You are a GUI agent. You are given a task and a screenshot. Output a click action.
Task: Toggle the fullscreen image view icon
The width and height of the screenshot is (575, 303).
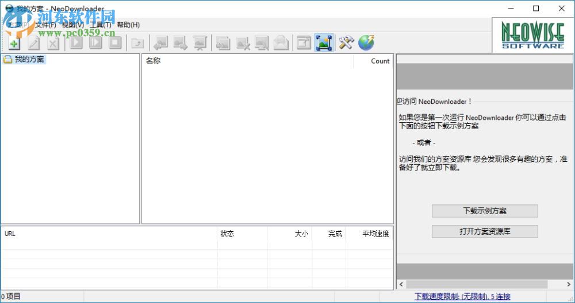pos(324,43)
